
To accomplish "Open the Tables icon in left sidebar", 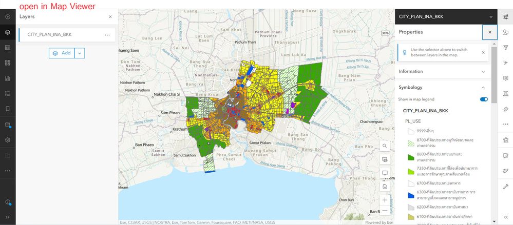I will click(8, 48).
